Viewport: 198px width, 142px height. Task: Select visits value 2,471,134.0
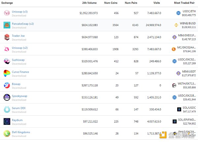pyautogui.click(x=154, y=37)
